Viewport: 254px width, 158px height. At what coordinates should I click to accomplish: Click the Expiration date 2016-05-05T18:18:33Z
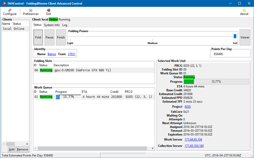point(198,134)
